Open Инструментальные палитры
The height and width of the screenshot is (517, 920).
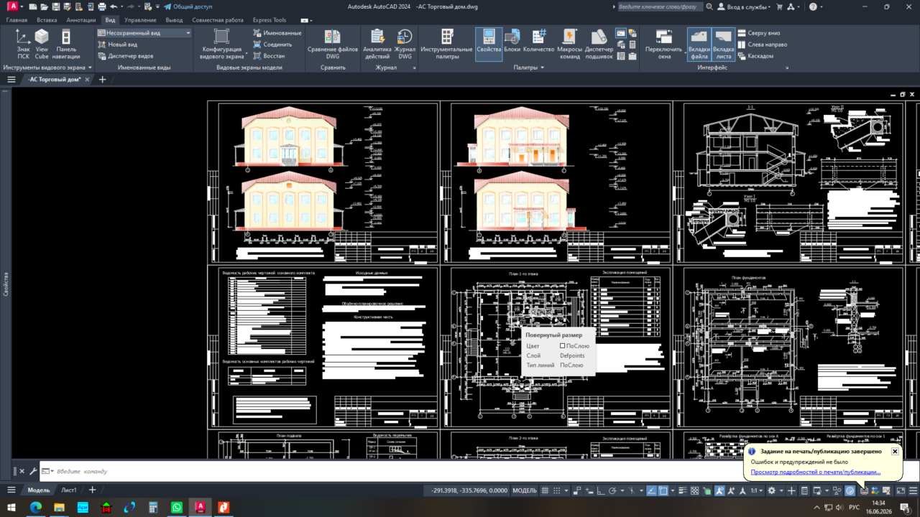(x=447, y=45)
